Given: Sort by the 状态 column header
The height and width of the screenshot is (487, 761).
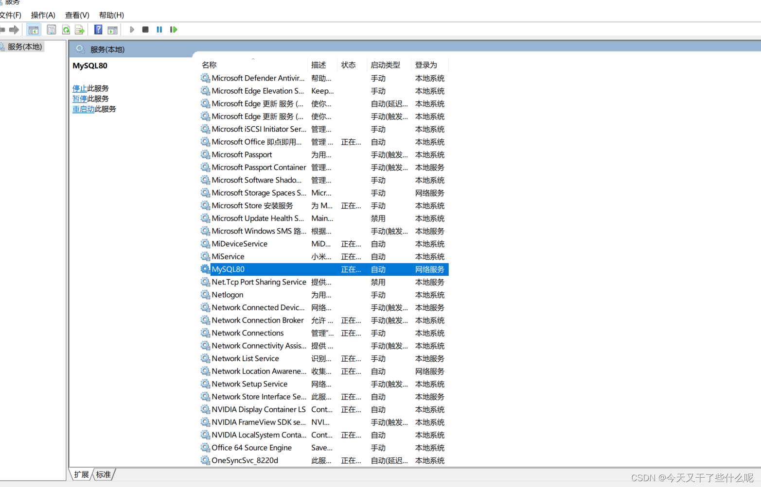Looking at the screenshot, I should [353, 65].
